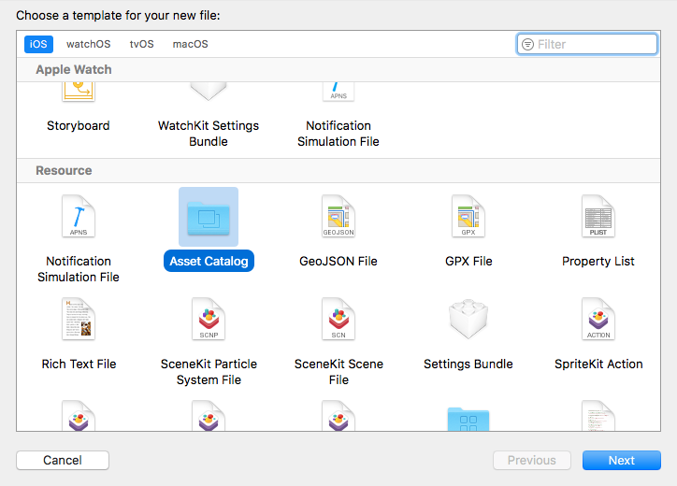
Task: Click the "Property List" label
Action: 598,262
